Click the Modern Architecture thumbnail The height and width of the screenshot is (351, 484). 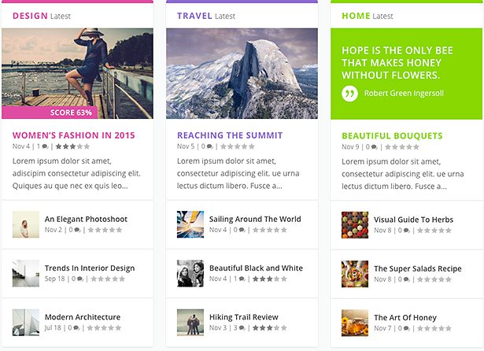pyautogui.click(x=26, y=322)
